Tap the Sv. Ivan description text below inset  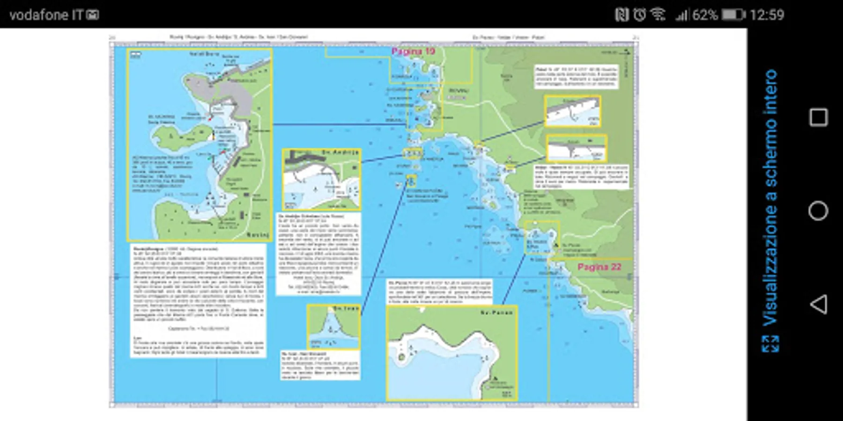tap(320, 365)
